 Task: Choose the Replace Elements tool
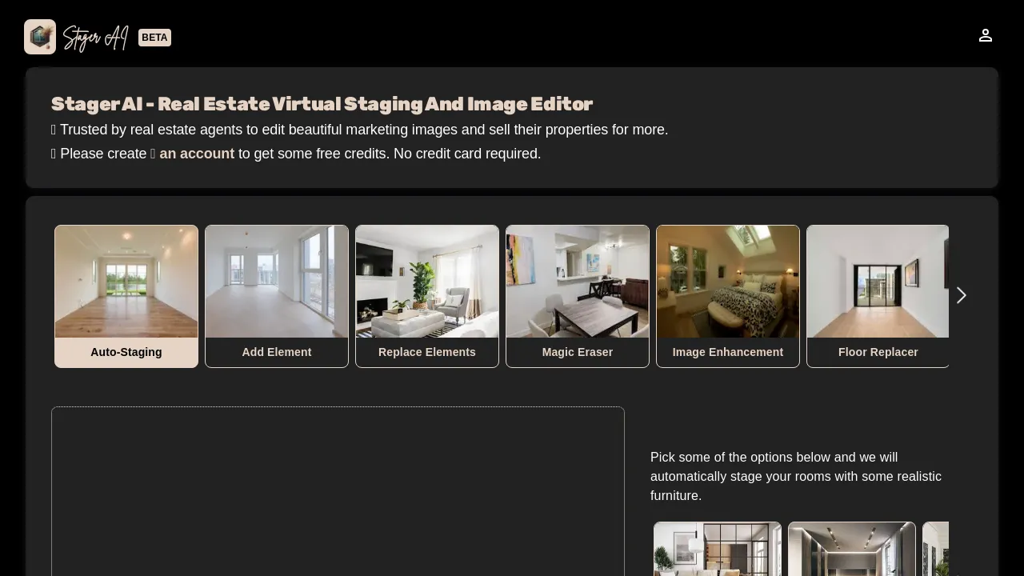tap(426, 352)
